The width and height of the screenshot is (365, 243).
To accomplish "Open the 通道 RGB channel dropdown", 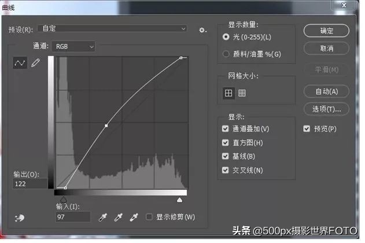I will (73, 46).
